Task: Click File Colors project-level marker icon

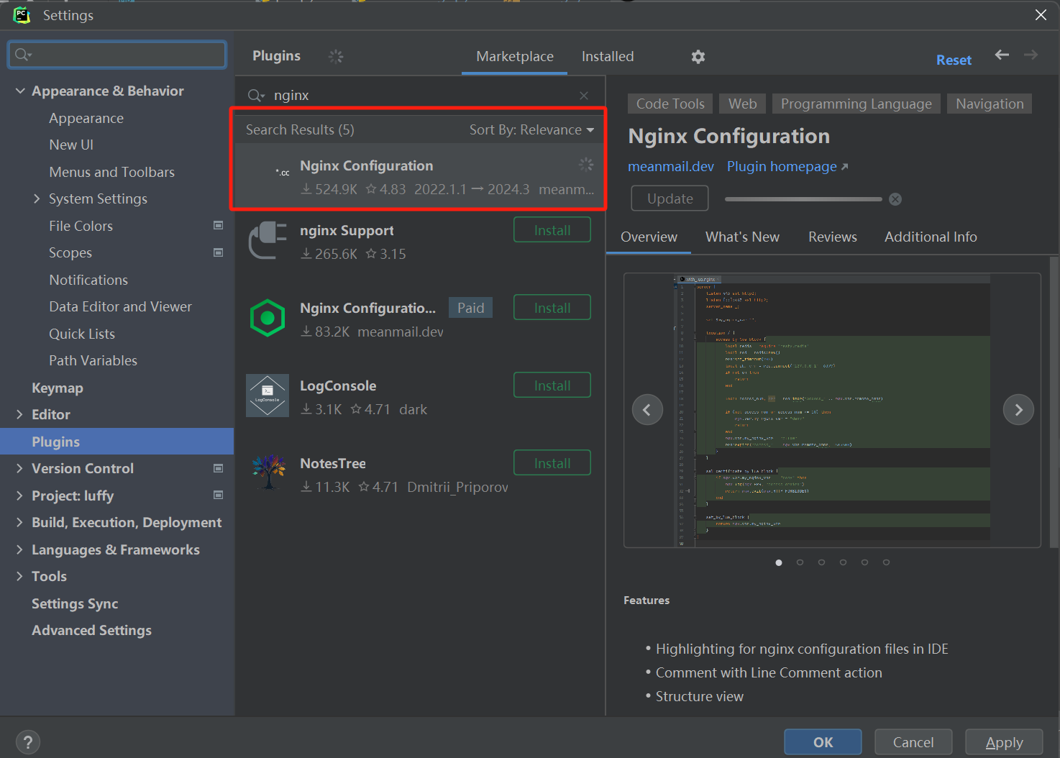Action: click(219, 225)
